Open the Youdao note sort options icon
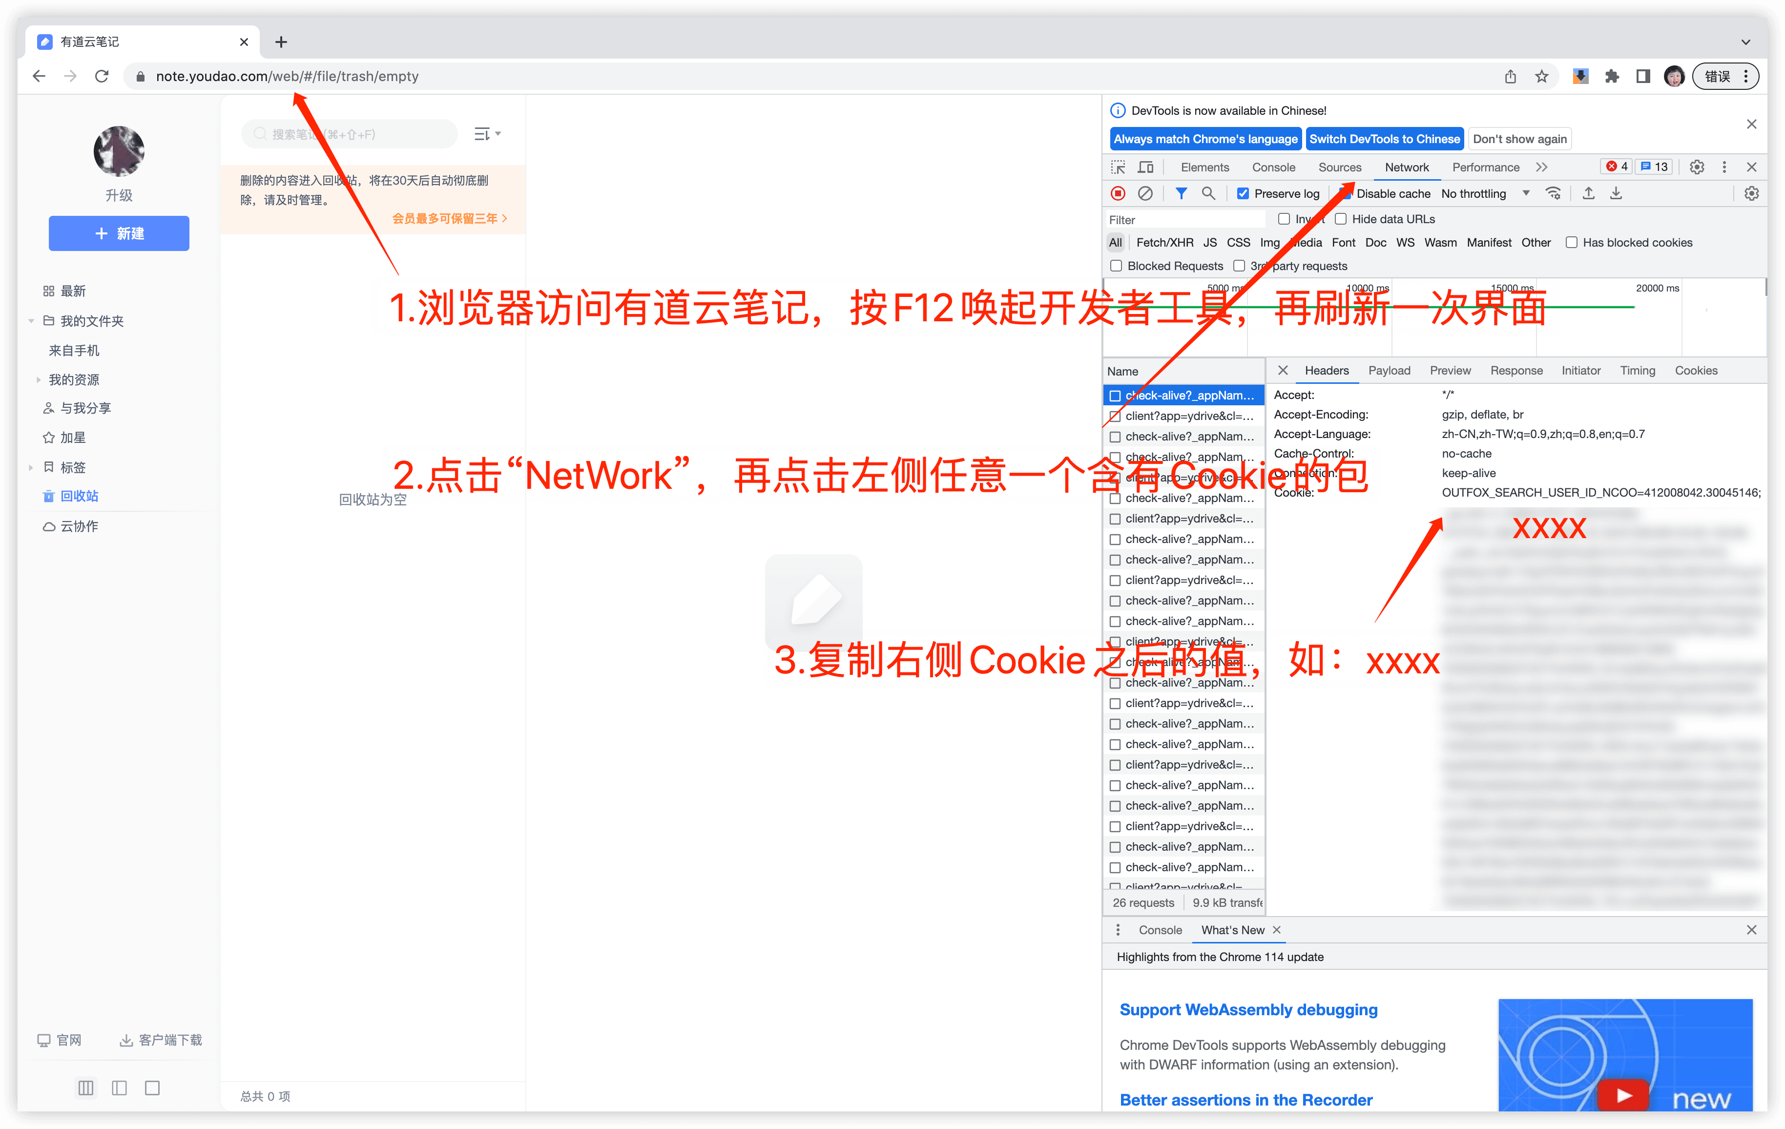The width and height of the screenshot is (1785, 1129). click(487, 134)
